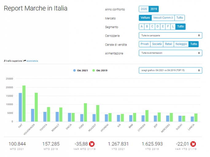Click the -22,01 YTD variation value
The width and height of the screenshot is (210, 157).
tap(182, 144)
